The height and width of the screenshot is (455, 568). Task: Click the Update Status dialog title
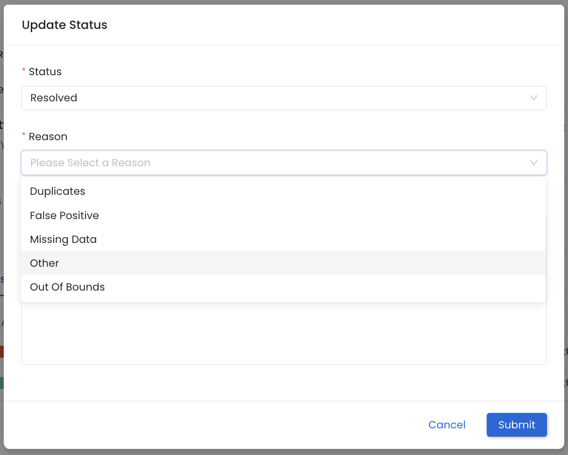(64, 25)
